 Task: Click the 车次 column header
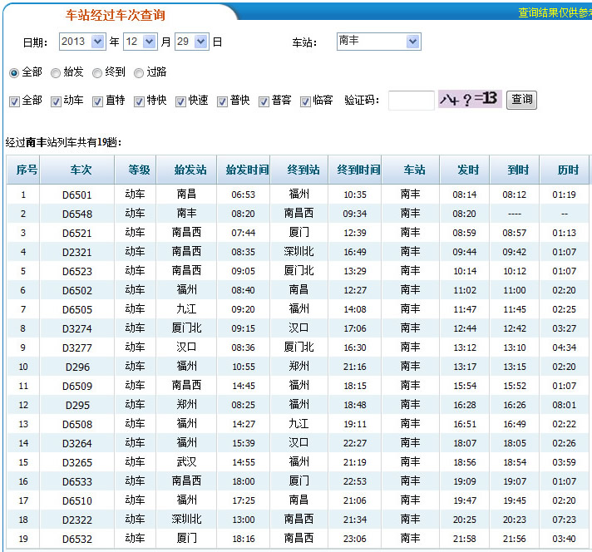click(77, 170)
